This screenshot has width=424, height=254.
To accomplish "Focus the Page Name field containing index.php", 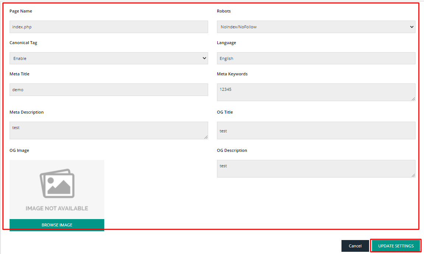I will (109, 27).
